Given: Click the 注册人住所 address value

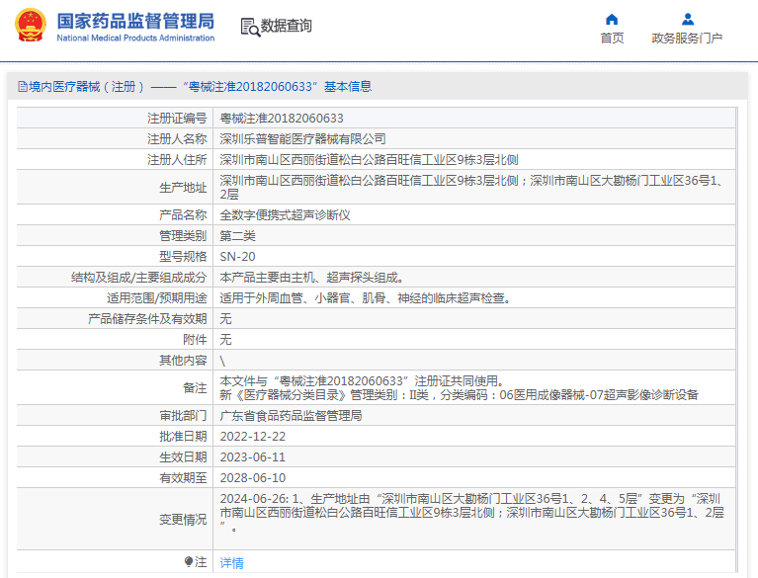Looking at the screenshot, I should tap(369, 160).
